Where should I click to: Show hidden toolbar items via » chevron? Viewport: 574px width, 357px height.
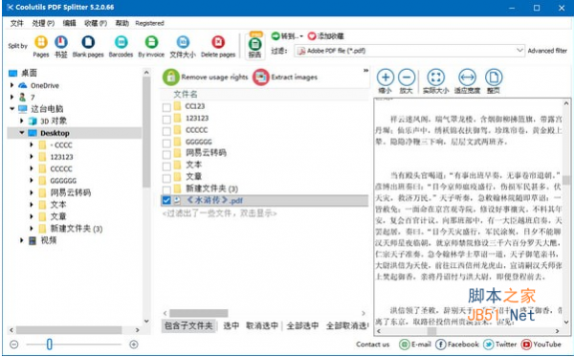[x=365, y=71]
